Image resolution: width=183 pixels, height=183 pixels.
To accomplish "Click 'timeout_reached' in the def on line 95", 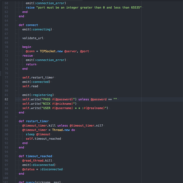I will (x=39, y=156).
